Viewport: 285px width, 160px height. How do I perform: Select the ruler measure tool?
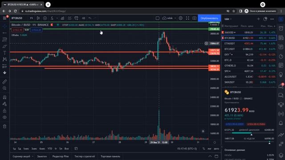(4, 81)
